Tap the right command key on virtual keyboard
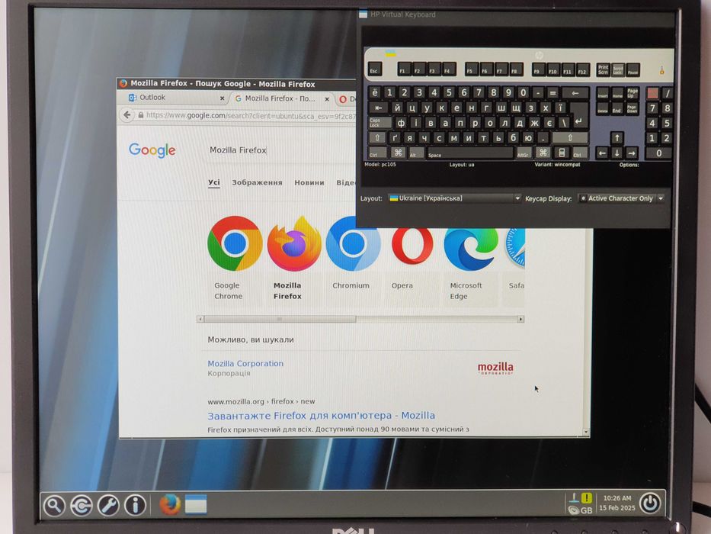Screen dimensions: 711x534 543,153
